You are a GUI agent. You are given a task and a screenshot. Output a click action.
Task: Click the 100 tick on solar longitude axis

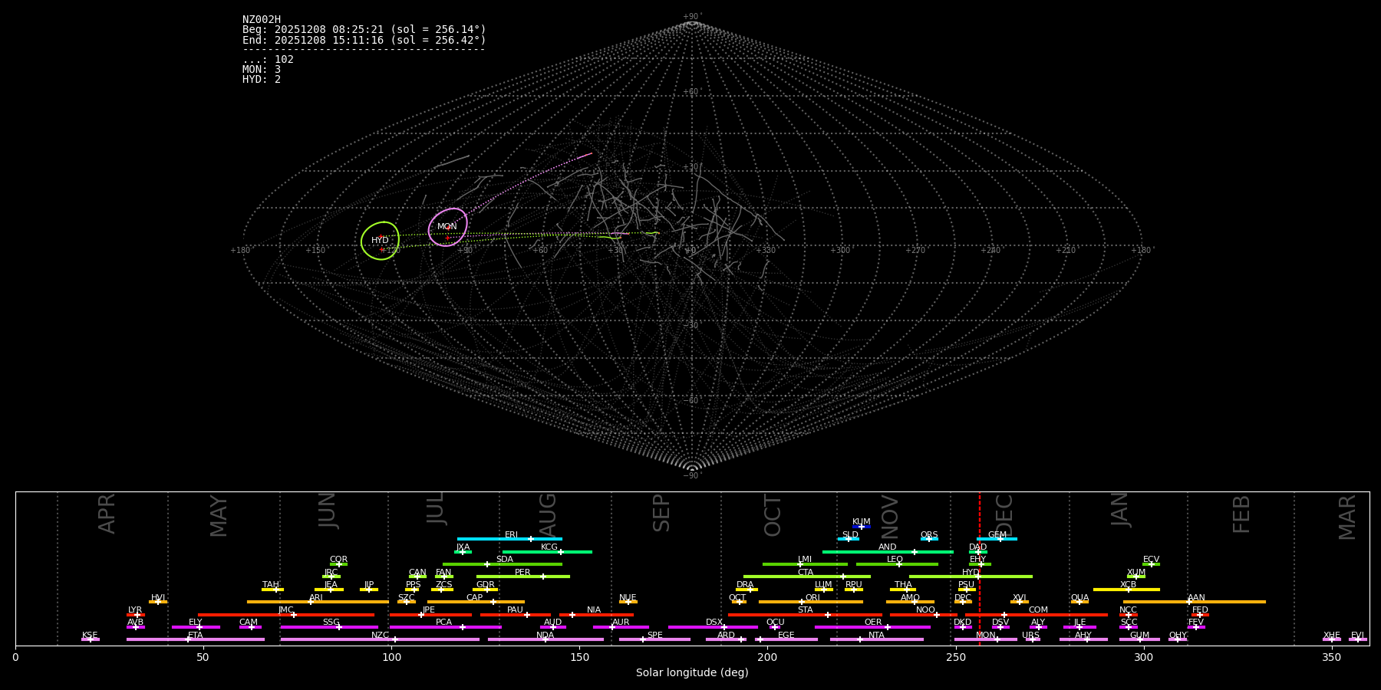[391, 658]
